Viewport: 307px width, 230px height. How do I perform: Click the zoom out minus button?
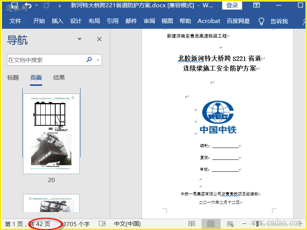pos(244,223)
